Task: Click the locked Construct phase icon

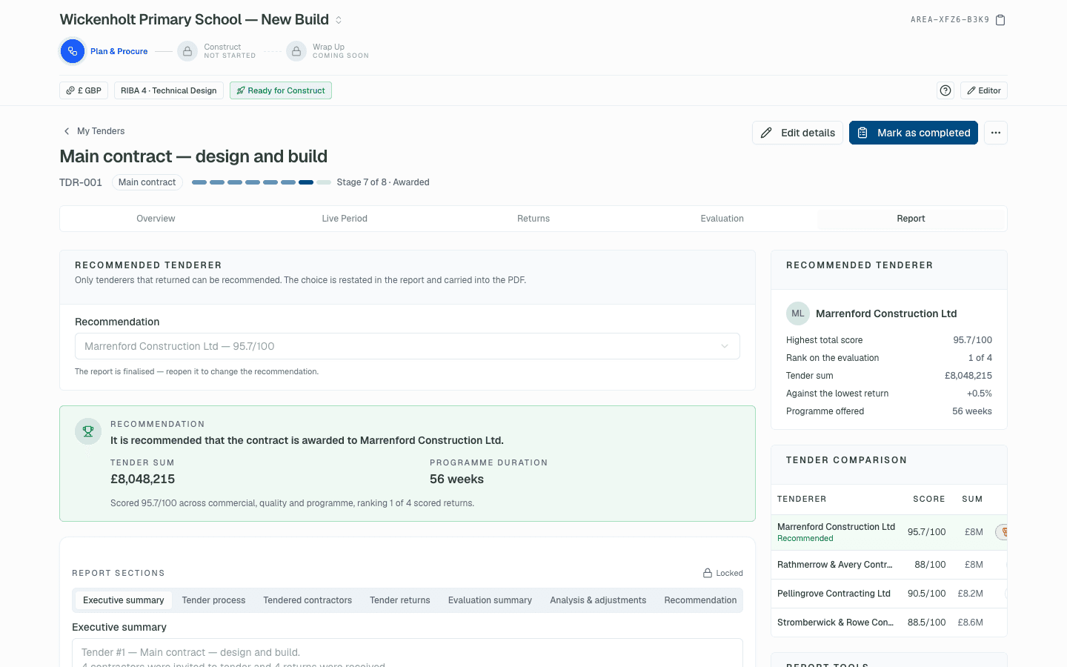Action: [x=187, y=51]
